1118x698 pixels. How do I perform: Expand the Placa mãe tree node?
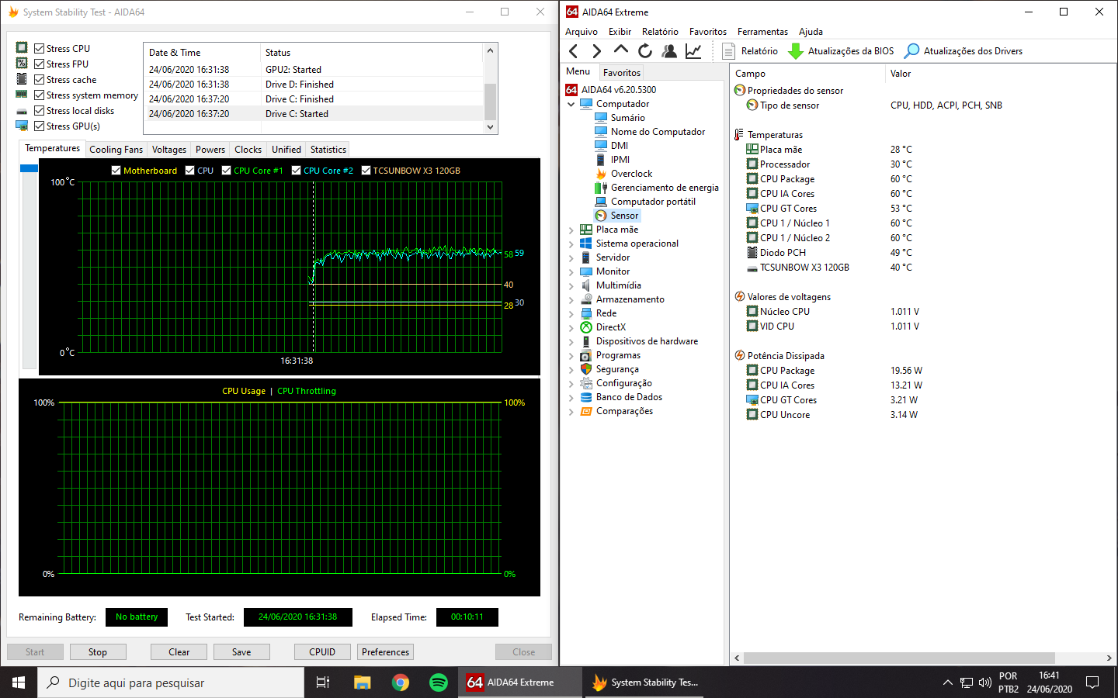571,230
